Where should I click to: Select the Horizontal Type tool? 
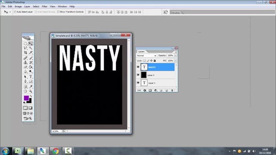pyautogui.click(x=31, y=77)
